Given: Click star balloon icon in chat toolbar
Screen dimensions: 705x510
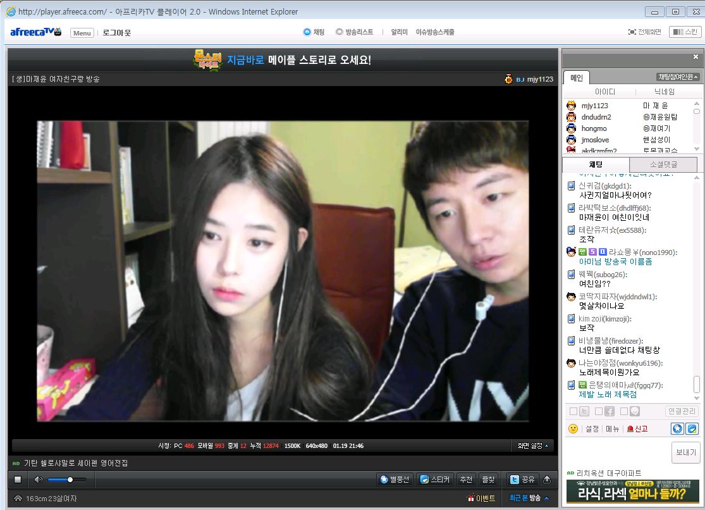Looking at the screenshot, I should pos(678,428).
